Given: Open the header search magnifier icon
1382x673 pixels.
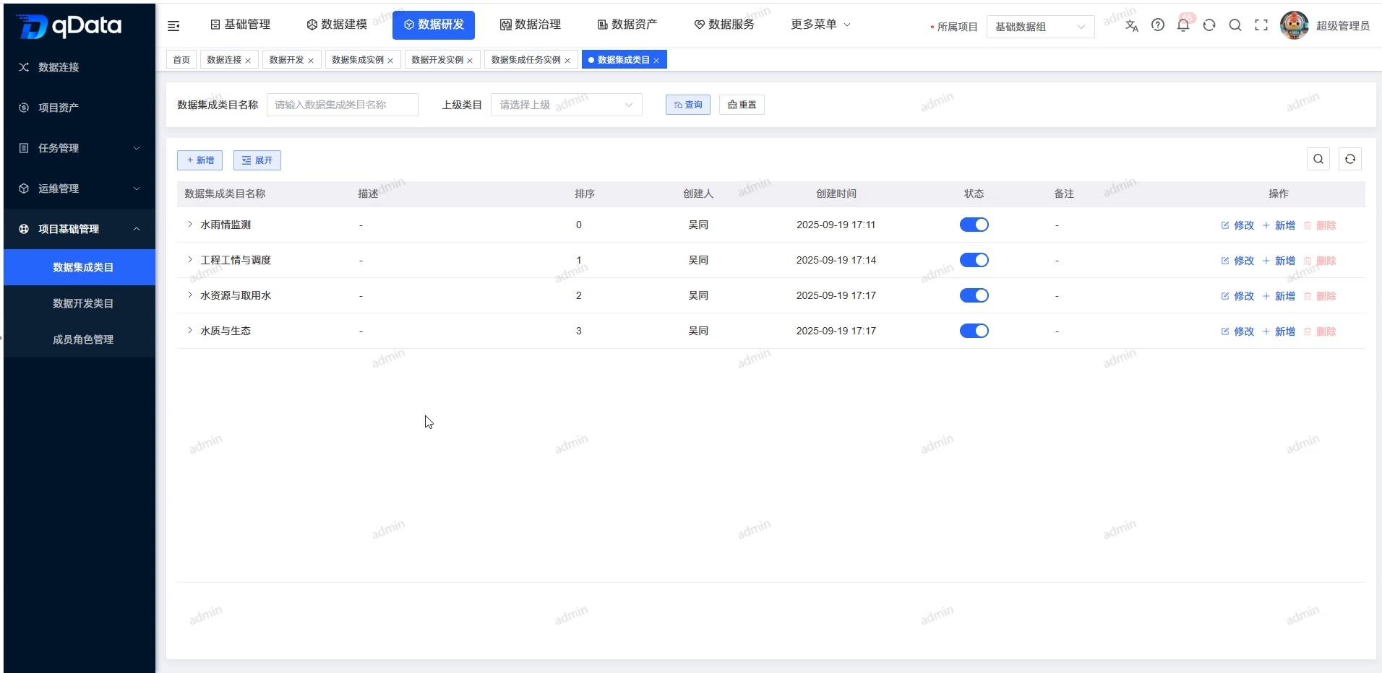Looking at the screenshot, I should point(1235,25).
